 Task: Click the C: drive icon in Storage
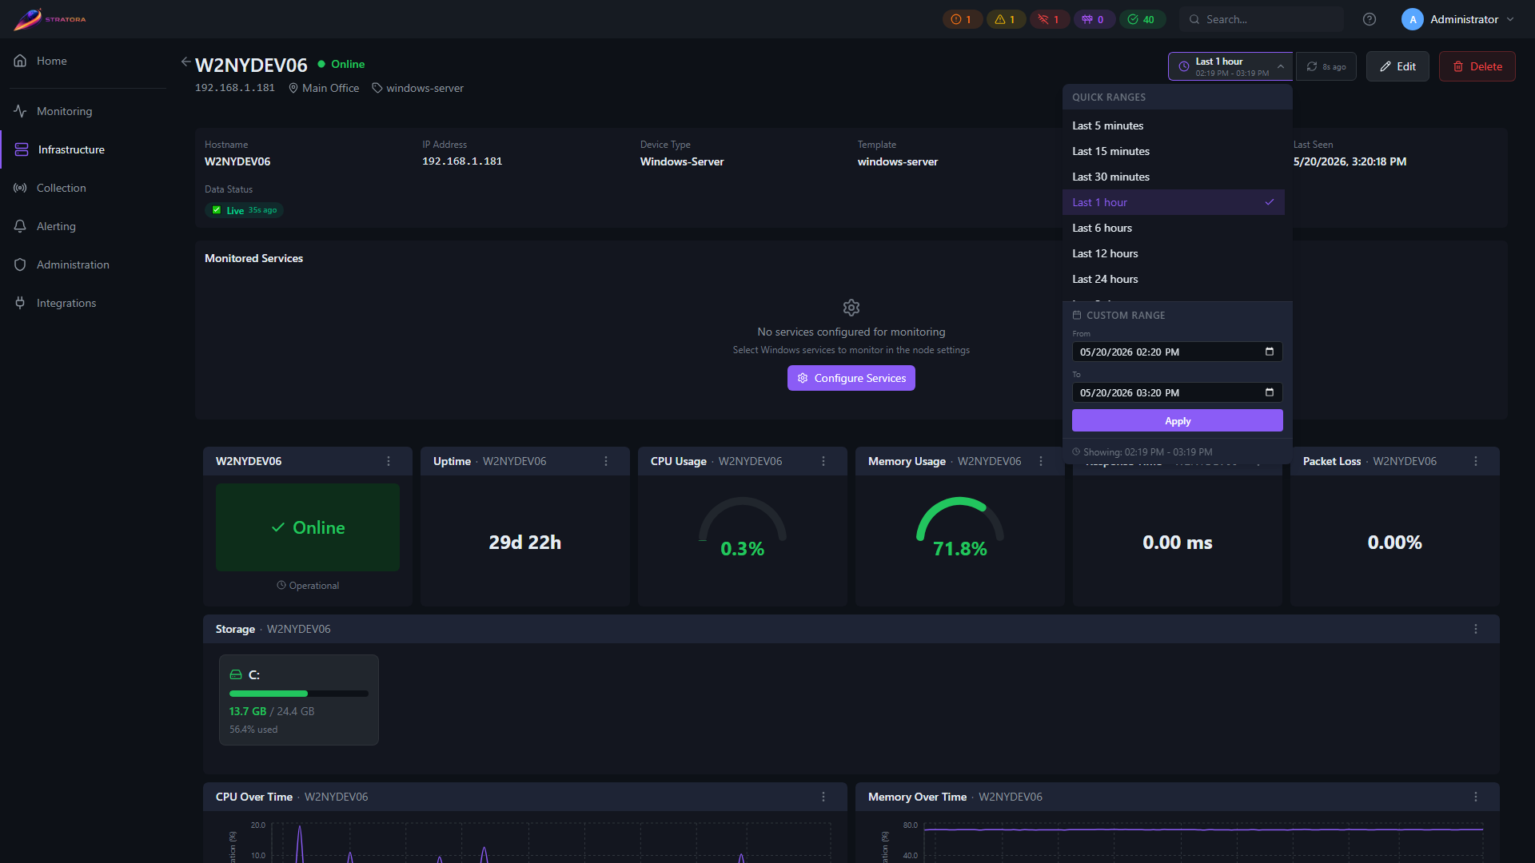[x=236, y=674]
